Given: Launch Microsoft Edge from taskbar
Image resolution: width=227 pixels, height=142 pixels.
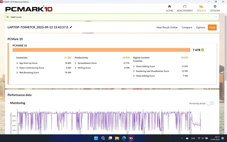Looking at the screenshot, I should coord(124,138).
